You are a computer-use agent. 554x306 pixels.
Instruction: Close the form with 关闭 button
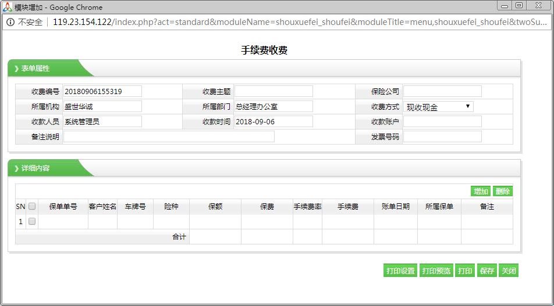click(508, 271)
